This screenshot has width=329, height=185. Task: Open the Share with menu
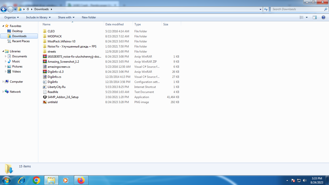(66, 17)
